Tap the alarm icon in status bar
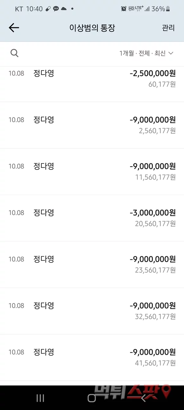Viewport: 184px width, 410px height. (124, 9)
